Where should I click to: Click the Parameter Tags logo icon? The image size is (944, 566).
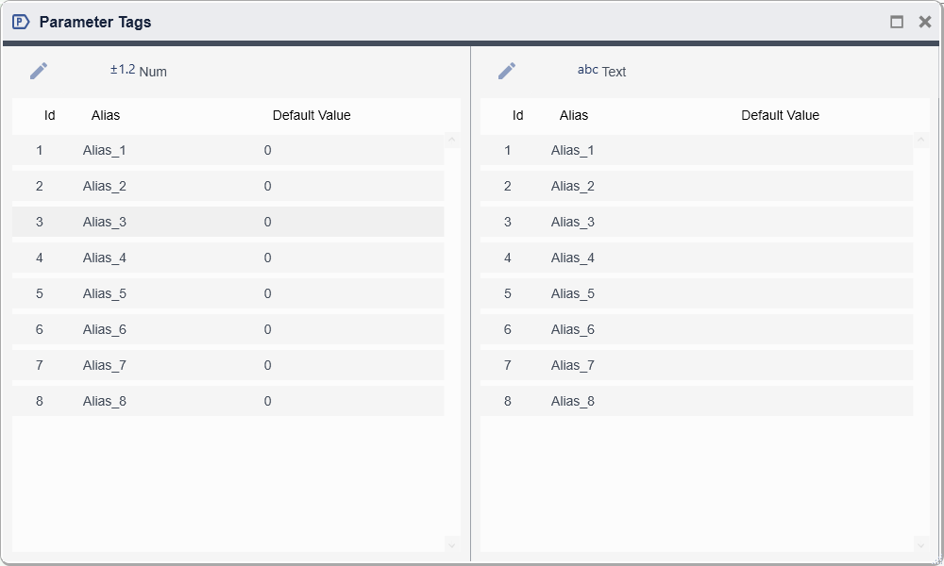[x=21, y=22]
